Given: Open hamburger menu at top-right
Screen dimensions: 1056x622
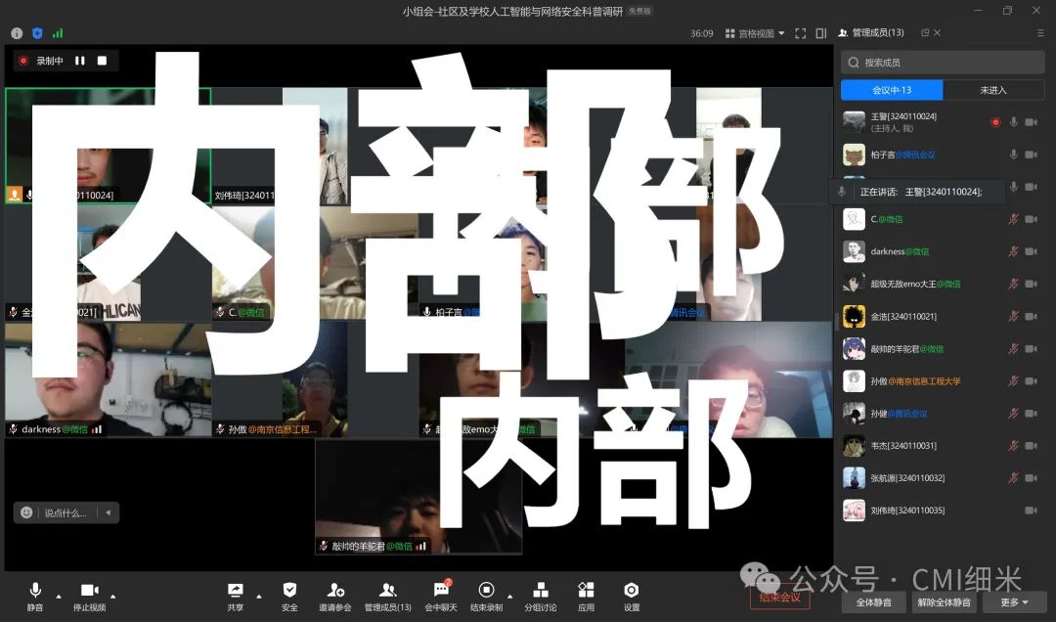Looking at the screenshot, I should pyautogui.click(x=1040, y=32).
